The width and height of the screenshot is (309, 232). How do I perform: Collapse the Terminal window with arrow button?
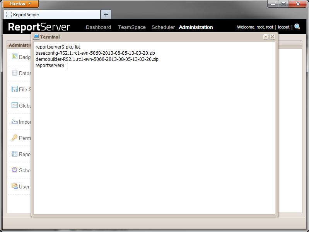266,37
